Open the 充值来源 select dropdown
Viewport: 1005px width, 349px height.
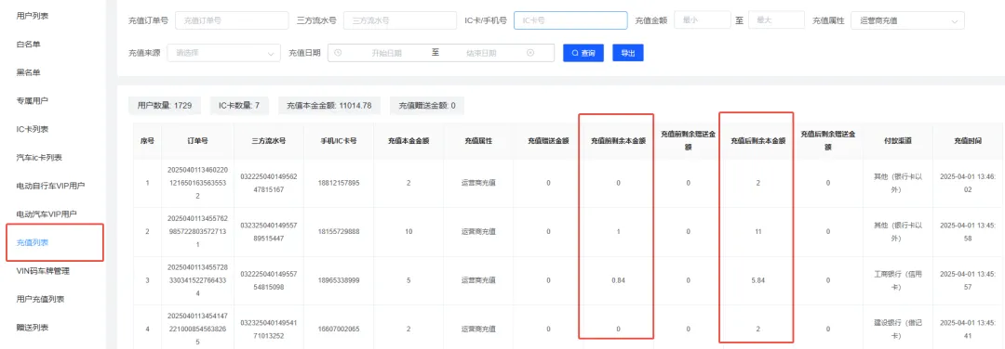223,53
